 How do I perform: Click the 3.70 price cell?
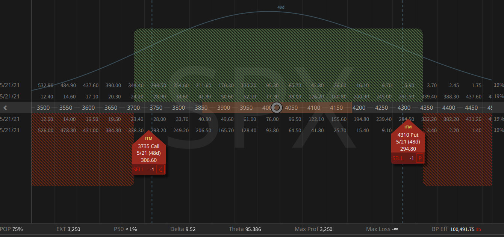(432, 86)
